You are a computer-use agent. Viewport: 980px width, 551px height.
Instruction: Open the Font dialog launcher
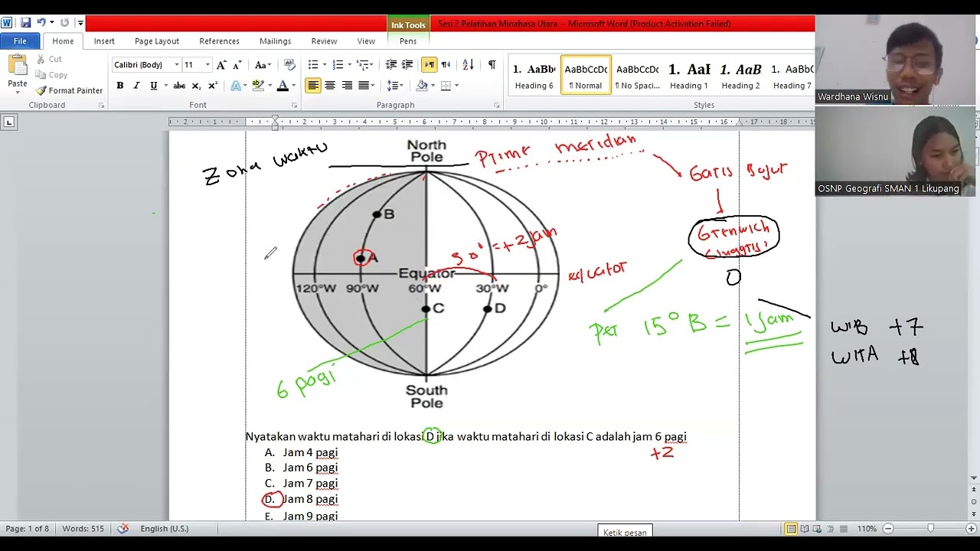[x=294, y=106]
